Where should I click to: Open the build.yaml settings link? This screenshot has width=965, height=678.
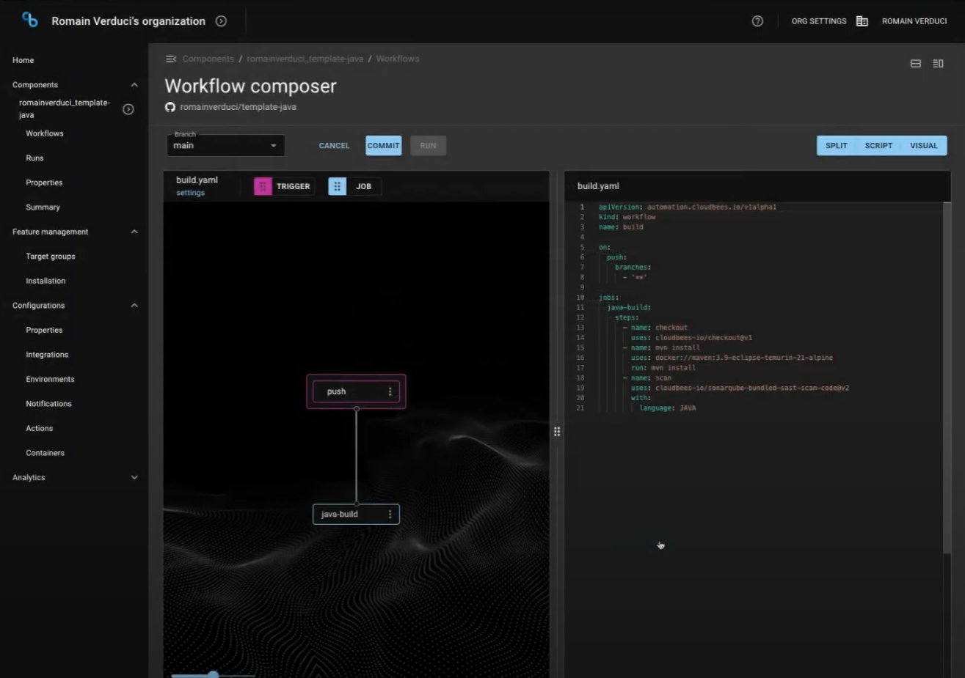click(x=190, y=193)
